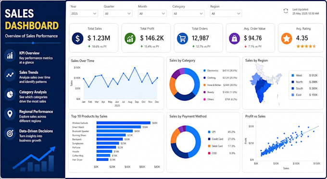Click the orange star Avg. Rating icon

tap(287, 38)
